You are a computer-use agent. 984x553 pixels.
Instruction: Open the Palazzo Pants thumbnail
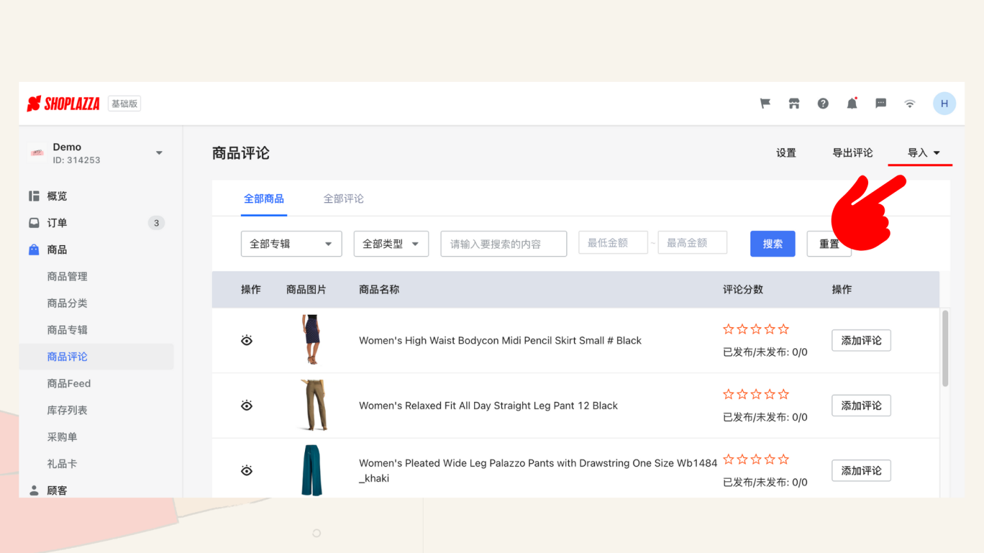click(312, 470)
